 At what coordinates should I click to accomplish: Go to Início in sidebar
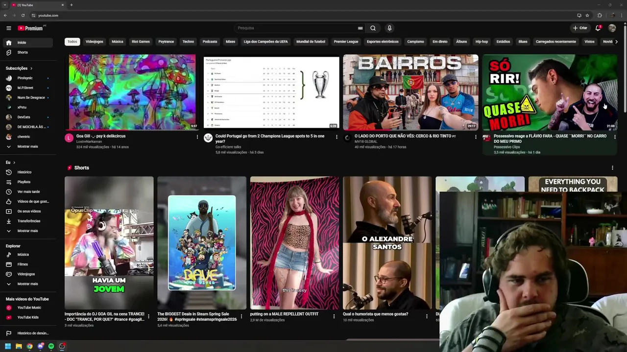tap(27, 43)
